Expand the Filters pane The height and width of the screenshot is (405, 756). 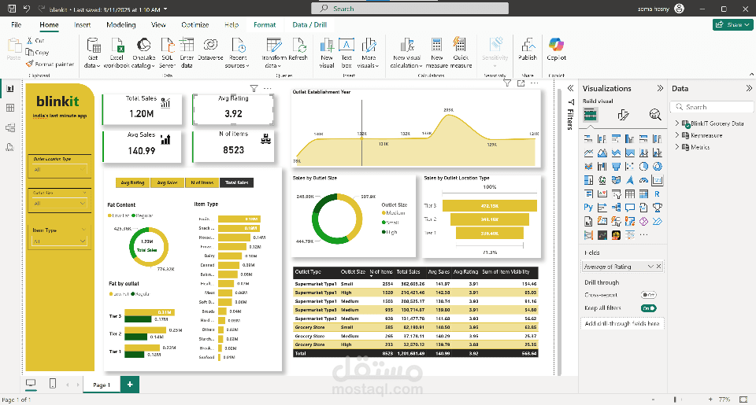click(x=570, y=89)
